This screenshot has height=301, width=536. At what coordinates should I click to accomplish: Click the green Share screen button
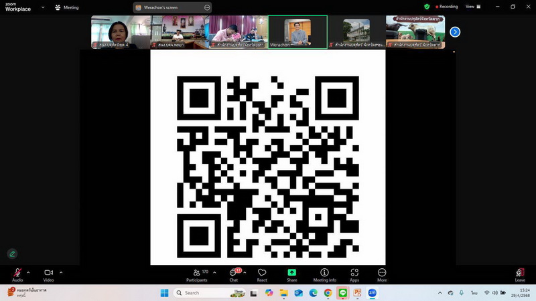click(x=292, y=275)
